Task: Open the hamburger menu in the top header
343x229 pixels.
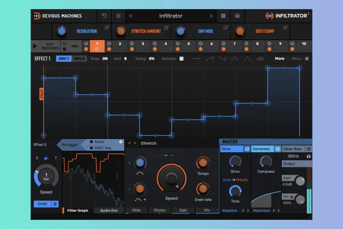Action: click(119, 16)
